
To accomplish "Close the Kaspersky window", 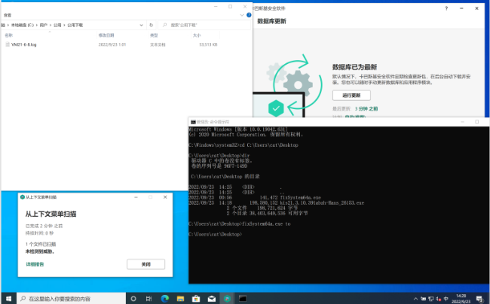I will (477, 8).
